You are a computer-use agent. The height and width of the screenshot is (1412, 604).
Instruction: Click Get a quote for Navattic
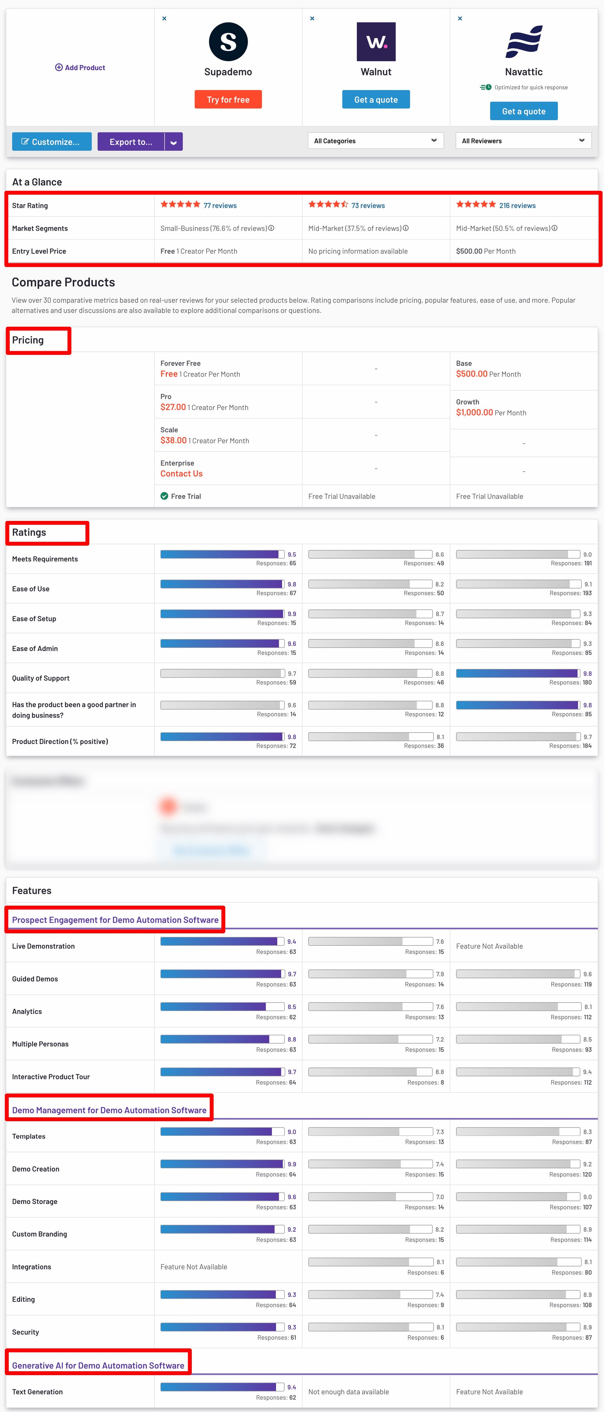(524, 111)
